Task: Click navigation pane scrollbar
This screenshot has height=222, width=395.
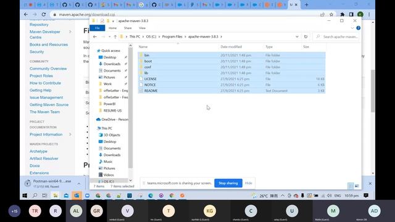Action: [130, 109]
